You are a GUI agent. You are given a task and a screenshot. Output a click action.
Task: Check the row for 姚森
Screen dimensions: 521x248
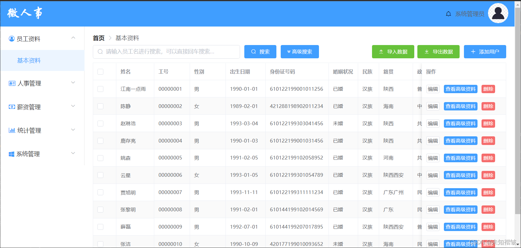[100, 158]
